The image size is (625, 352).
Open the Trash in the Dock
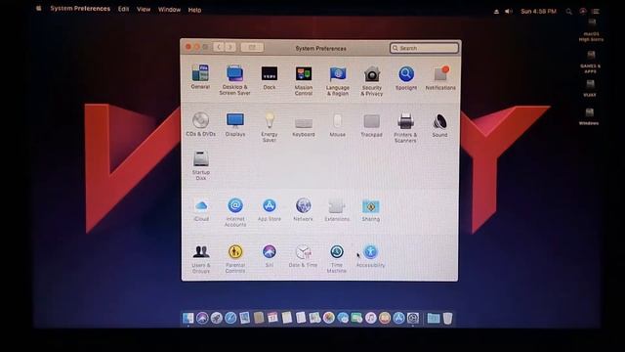[x=447, y=319]
